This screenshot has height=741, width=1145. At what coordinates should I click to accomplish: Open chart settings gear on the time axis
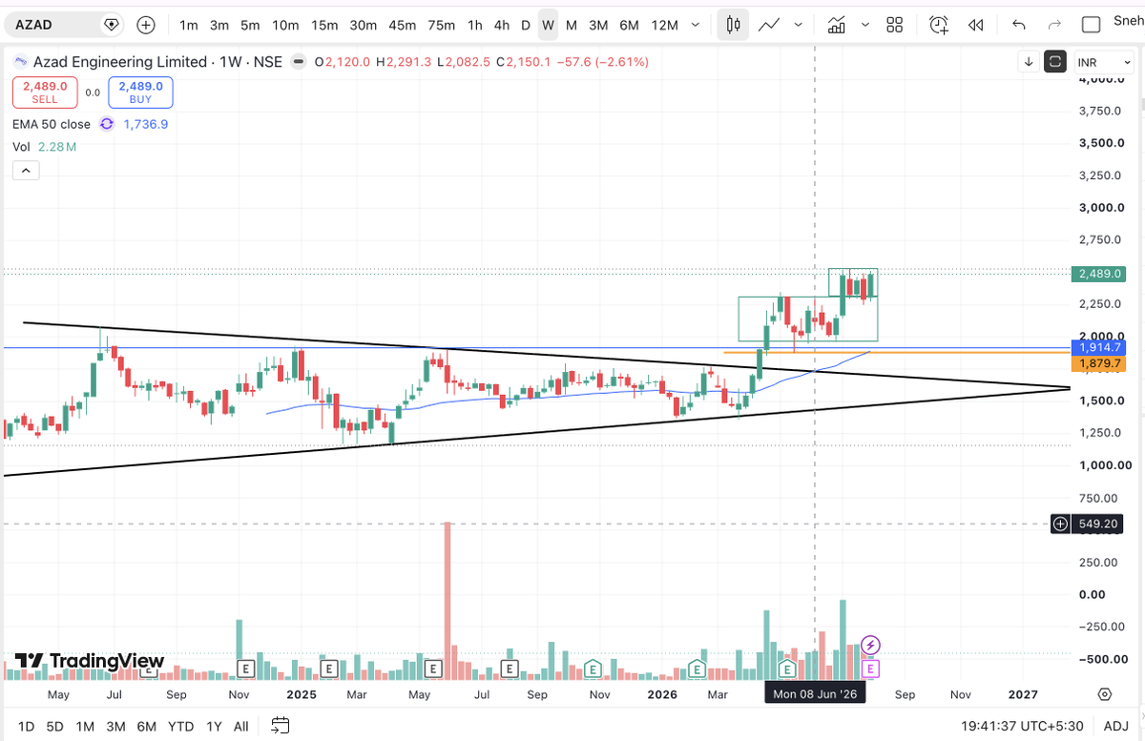1105,694
